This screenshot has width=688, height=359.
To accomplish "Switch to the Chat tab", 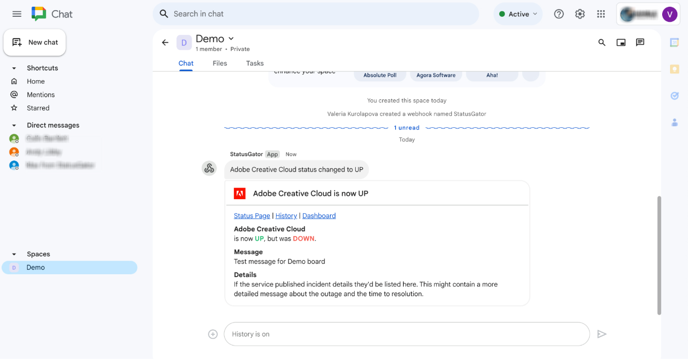I will [x=186, y=63].
